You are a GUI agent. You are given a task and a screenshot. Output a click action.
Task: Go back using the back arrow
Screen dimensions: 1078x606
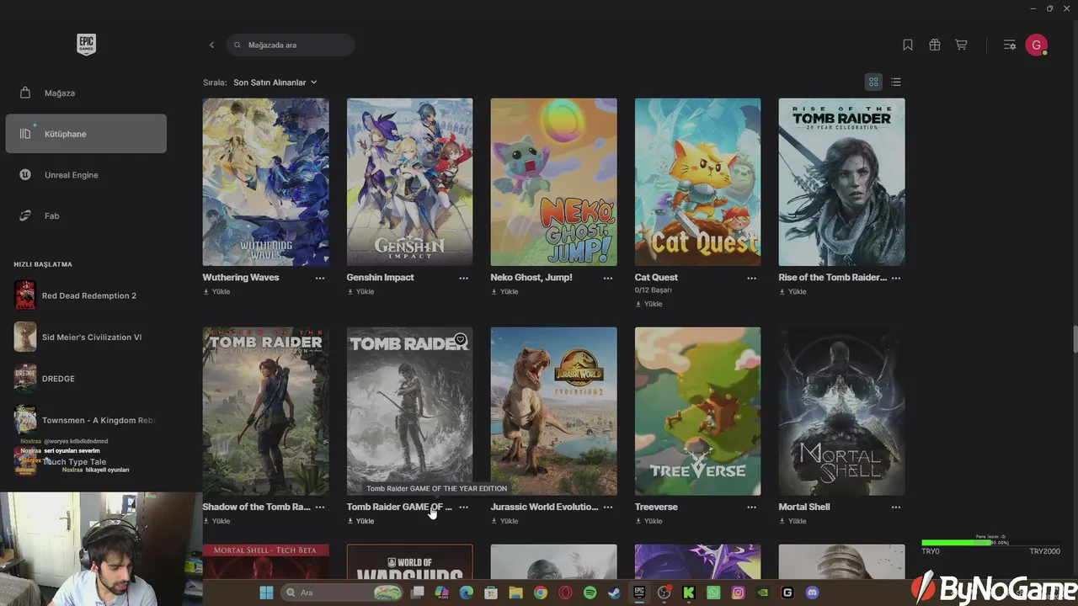[x=211, y=45]
